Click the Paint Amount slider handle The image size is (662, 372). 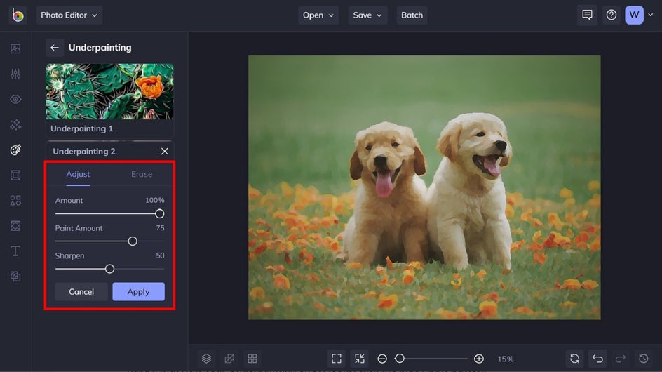click(133, 241)
